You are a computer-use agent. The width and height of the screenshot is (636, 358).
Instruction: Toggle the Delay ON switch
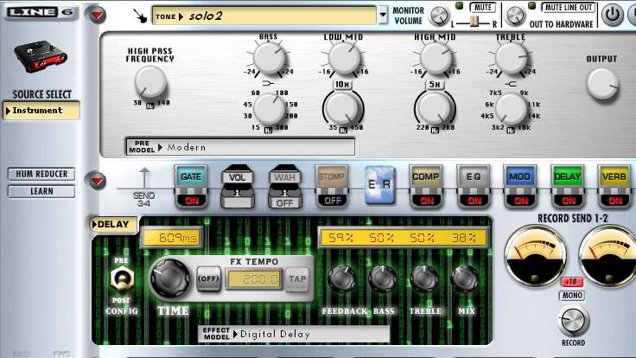[569, 201]
